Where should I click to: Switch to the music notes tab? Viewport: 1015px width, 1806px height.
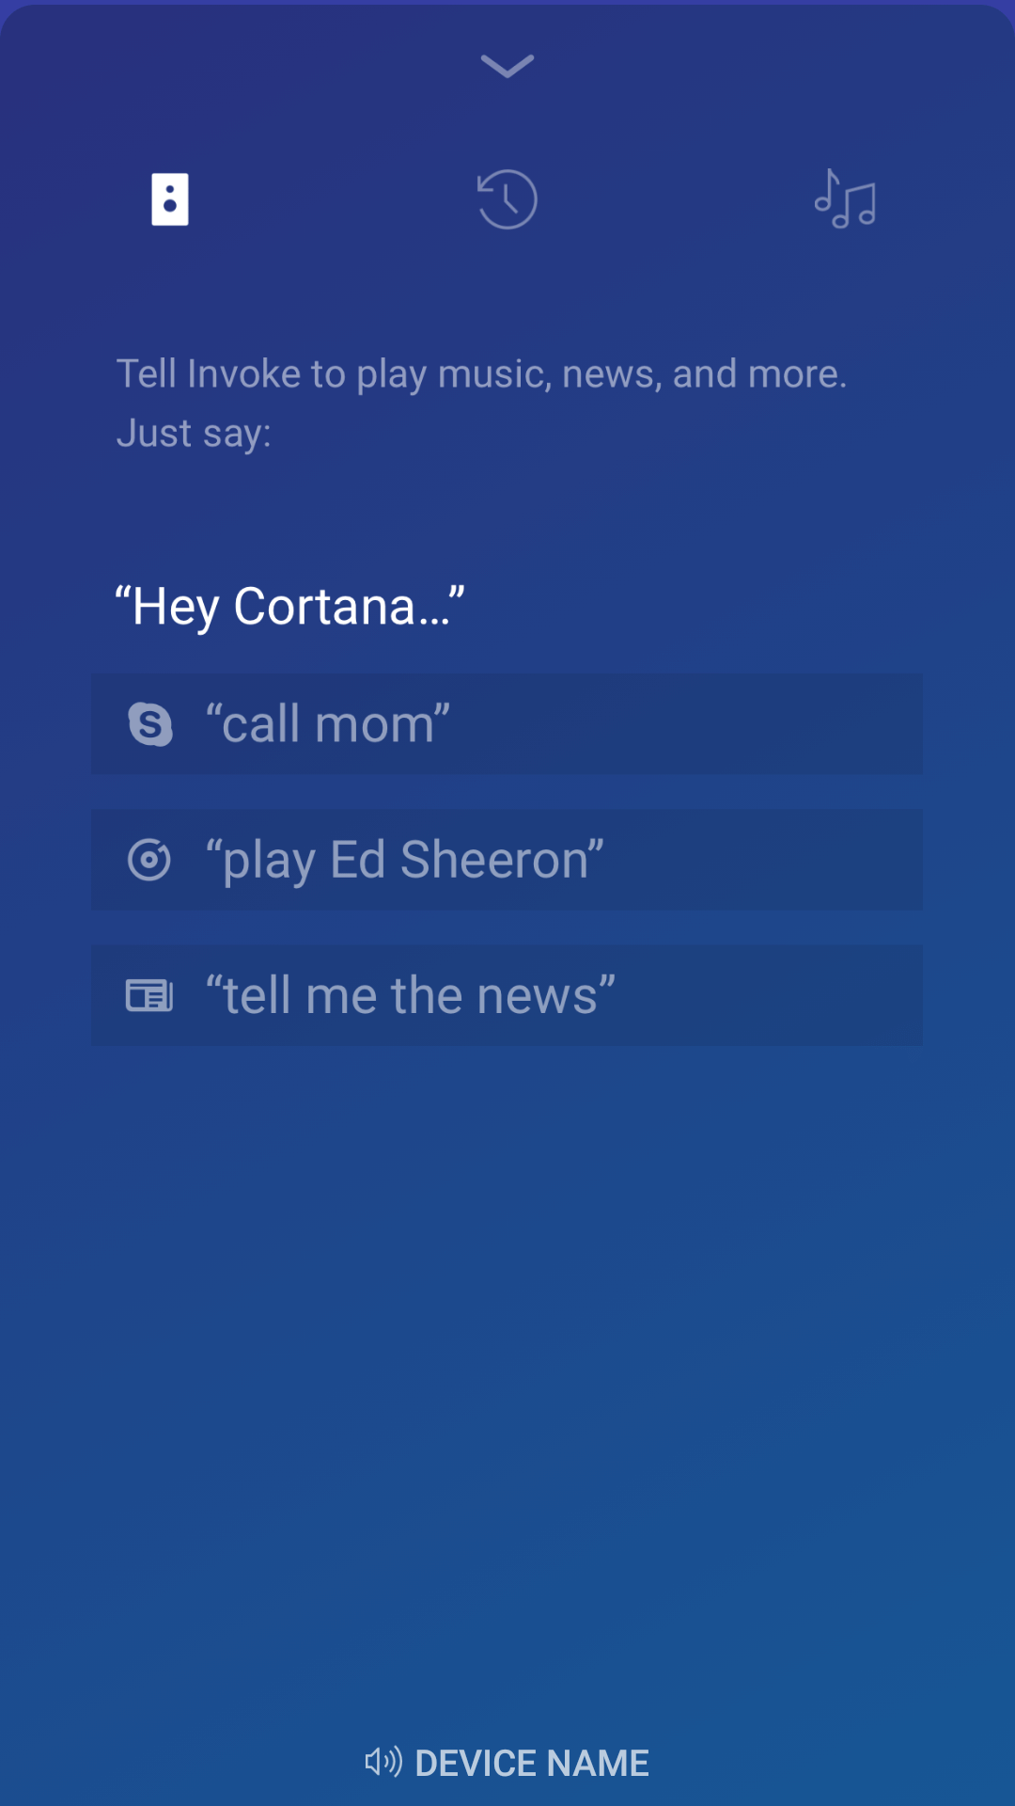tap(845, 198)
